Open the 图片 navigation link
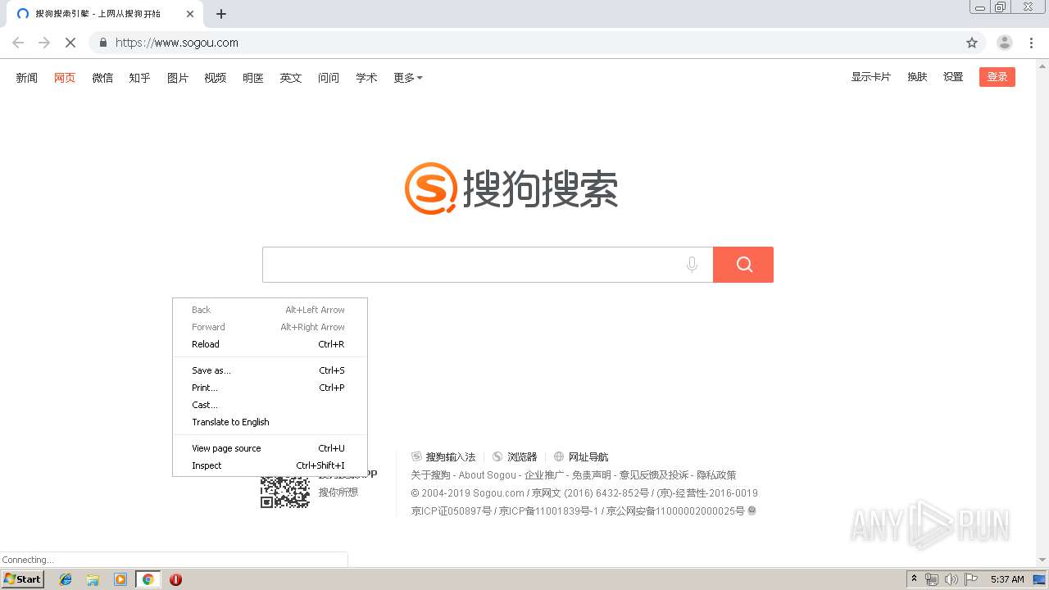Viewport: 1049px width, 590px height. (178, 78)
